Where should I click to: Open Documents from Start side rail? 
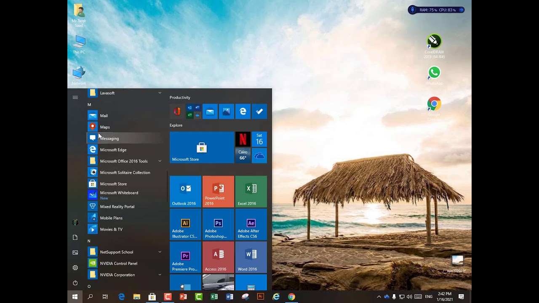pos(75,237)
